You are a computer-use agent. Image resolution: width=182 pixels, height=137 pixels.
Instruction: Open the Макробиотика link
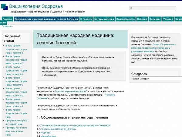(49, 136)
